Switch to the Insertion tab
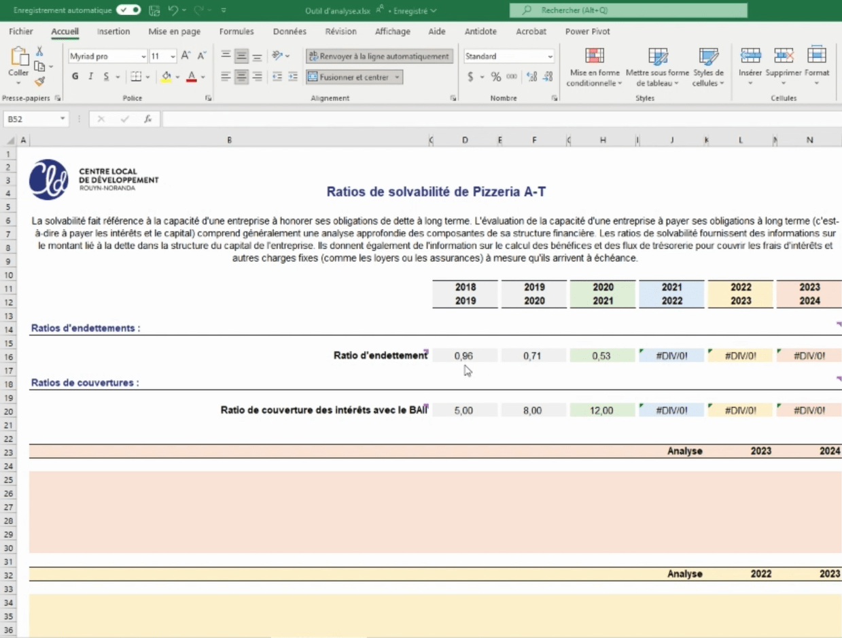The width and height of the screenshot is (842, 638). (x=113, y=31)
